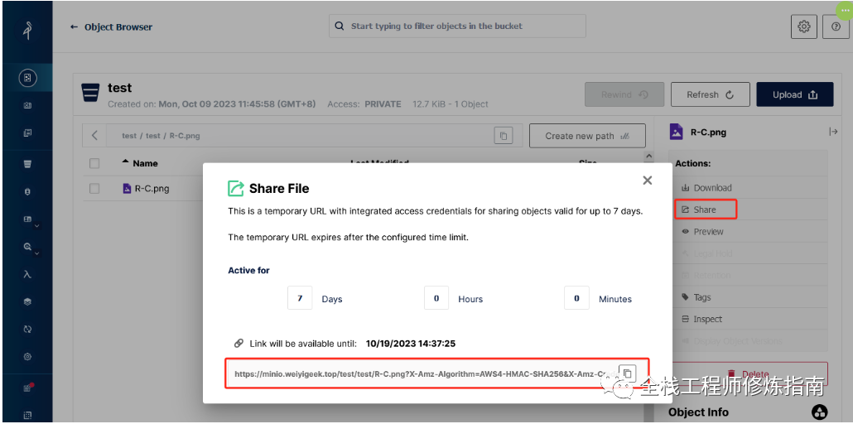Viewport: 853px width, 424px height.
Task: Open the lambda Events sidebar icon
Action: pyautogui.click(x=27, y=274)
